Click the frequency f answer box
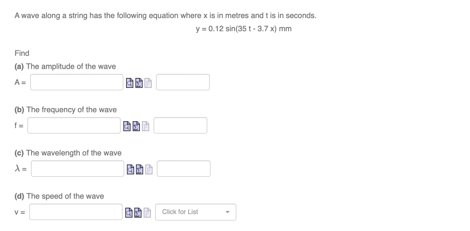The height and width of the screenshot is (231, 470). [x=74, y=125]
